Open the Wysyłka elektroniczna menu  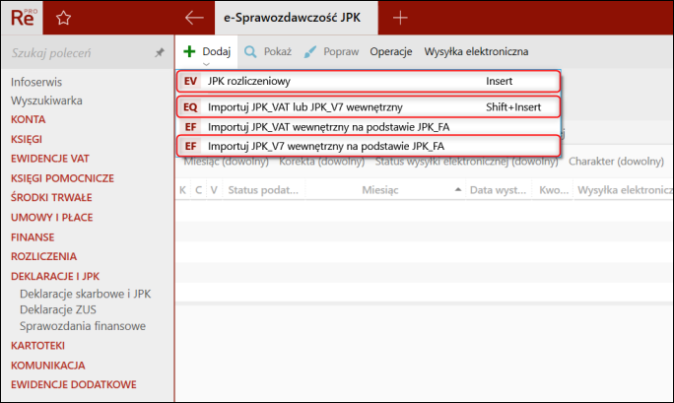(x=476, y=50)
